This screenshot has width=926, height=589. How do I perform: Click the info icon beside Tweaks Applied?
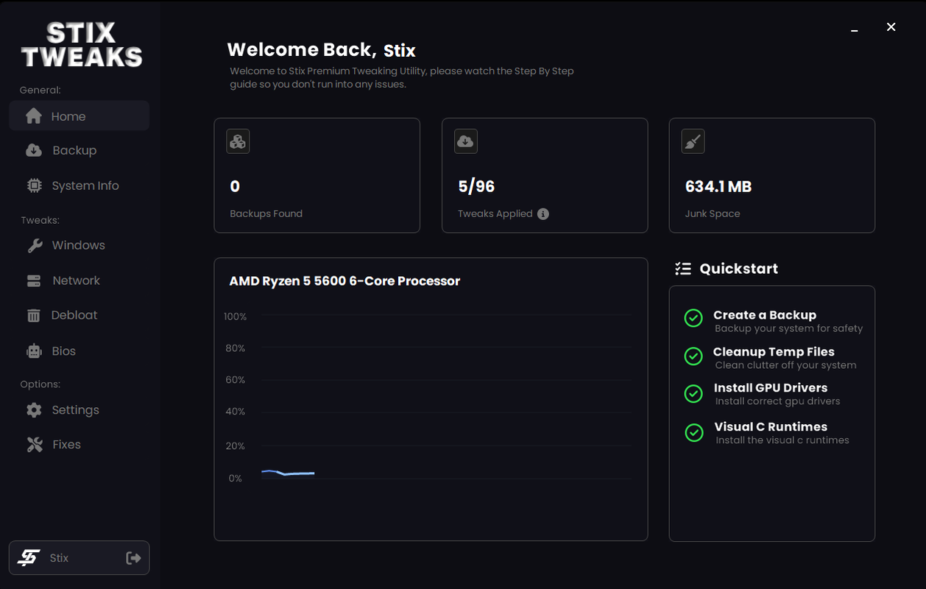543,214
